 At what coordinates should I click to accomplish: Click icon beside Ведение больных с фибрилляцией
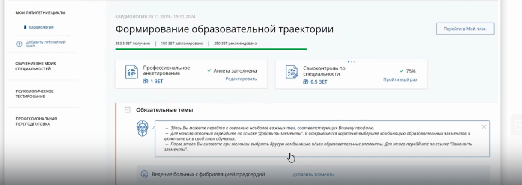pos(145,174)
